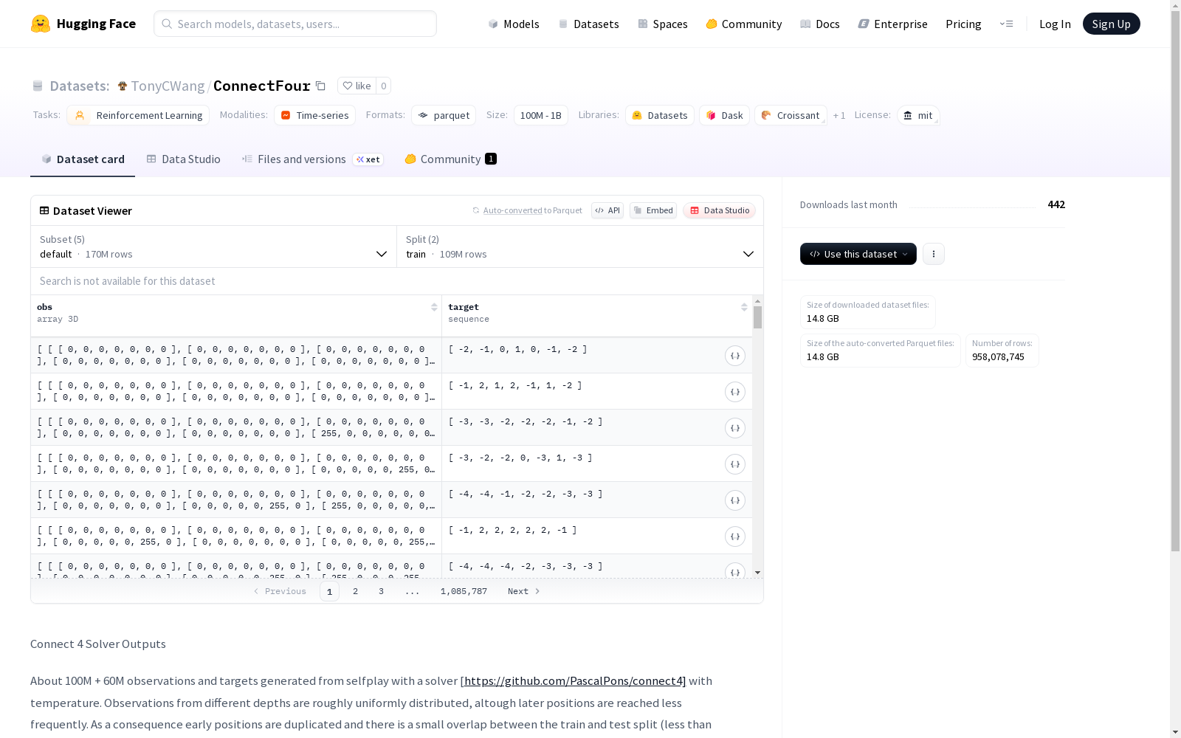This screenshot has height=738, width=1181.
Task: Copy dataset name with the copy icon
Action: (320, 86)
